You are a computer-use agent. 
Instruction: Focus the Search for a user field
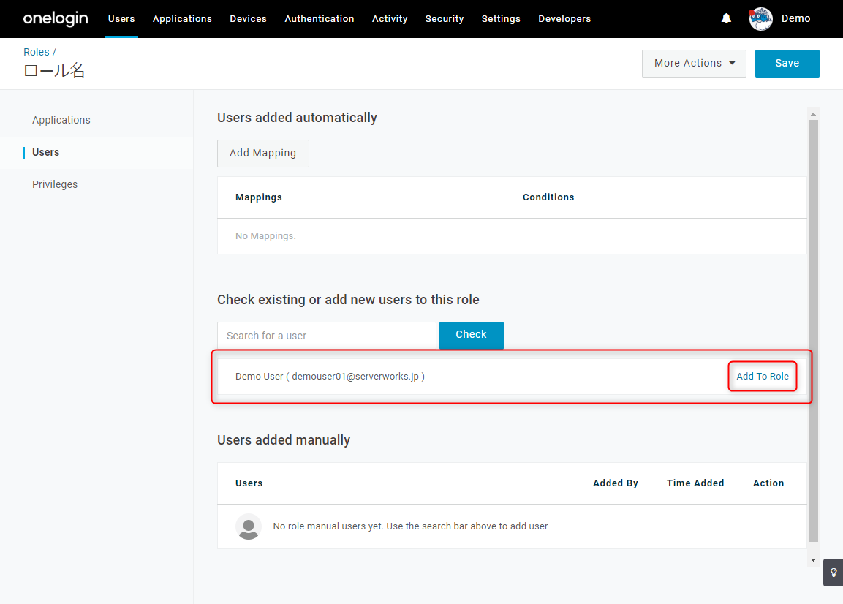coord(326,336)
